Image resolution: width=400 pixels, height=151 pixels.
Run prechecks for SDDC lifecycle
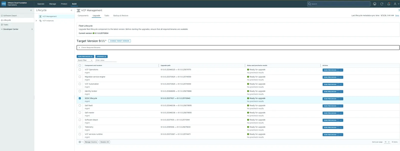pos(330,99)
